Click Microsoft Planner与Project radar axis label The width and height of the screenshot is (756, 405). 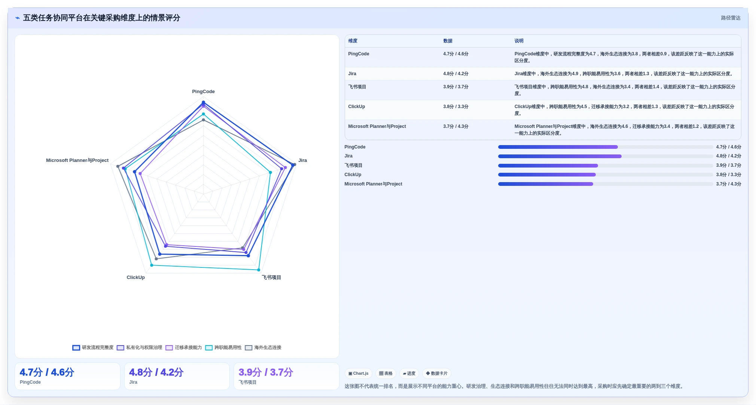tap(77, 160)
